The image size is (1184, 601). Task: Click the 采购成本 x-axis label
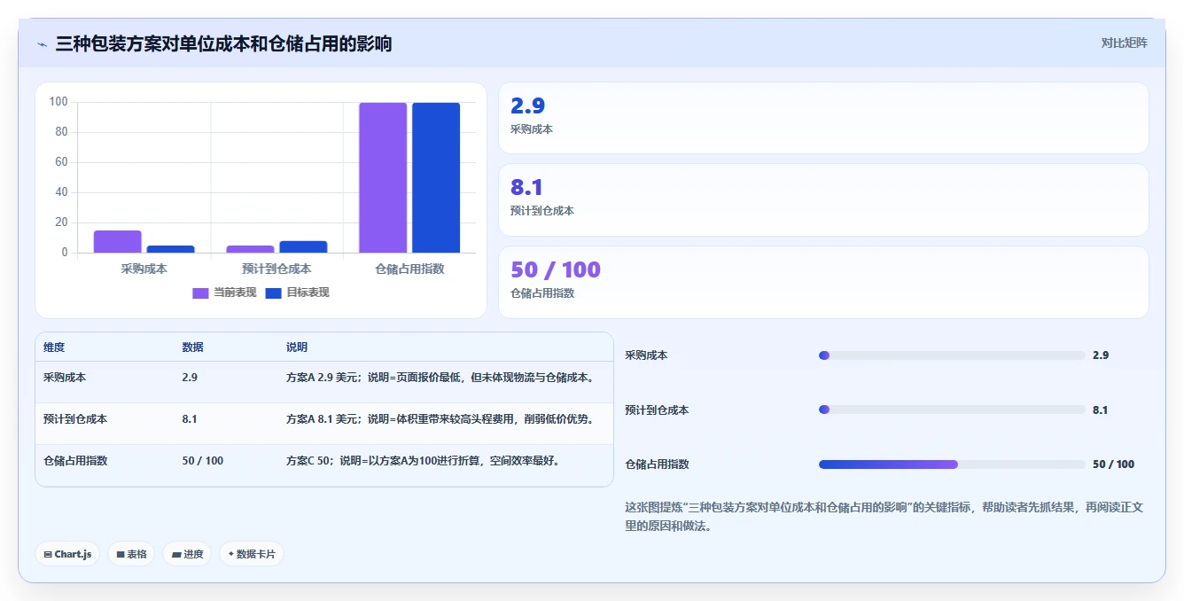coord(144,269)
